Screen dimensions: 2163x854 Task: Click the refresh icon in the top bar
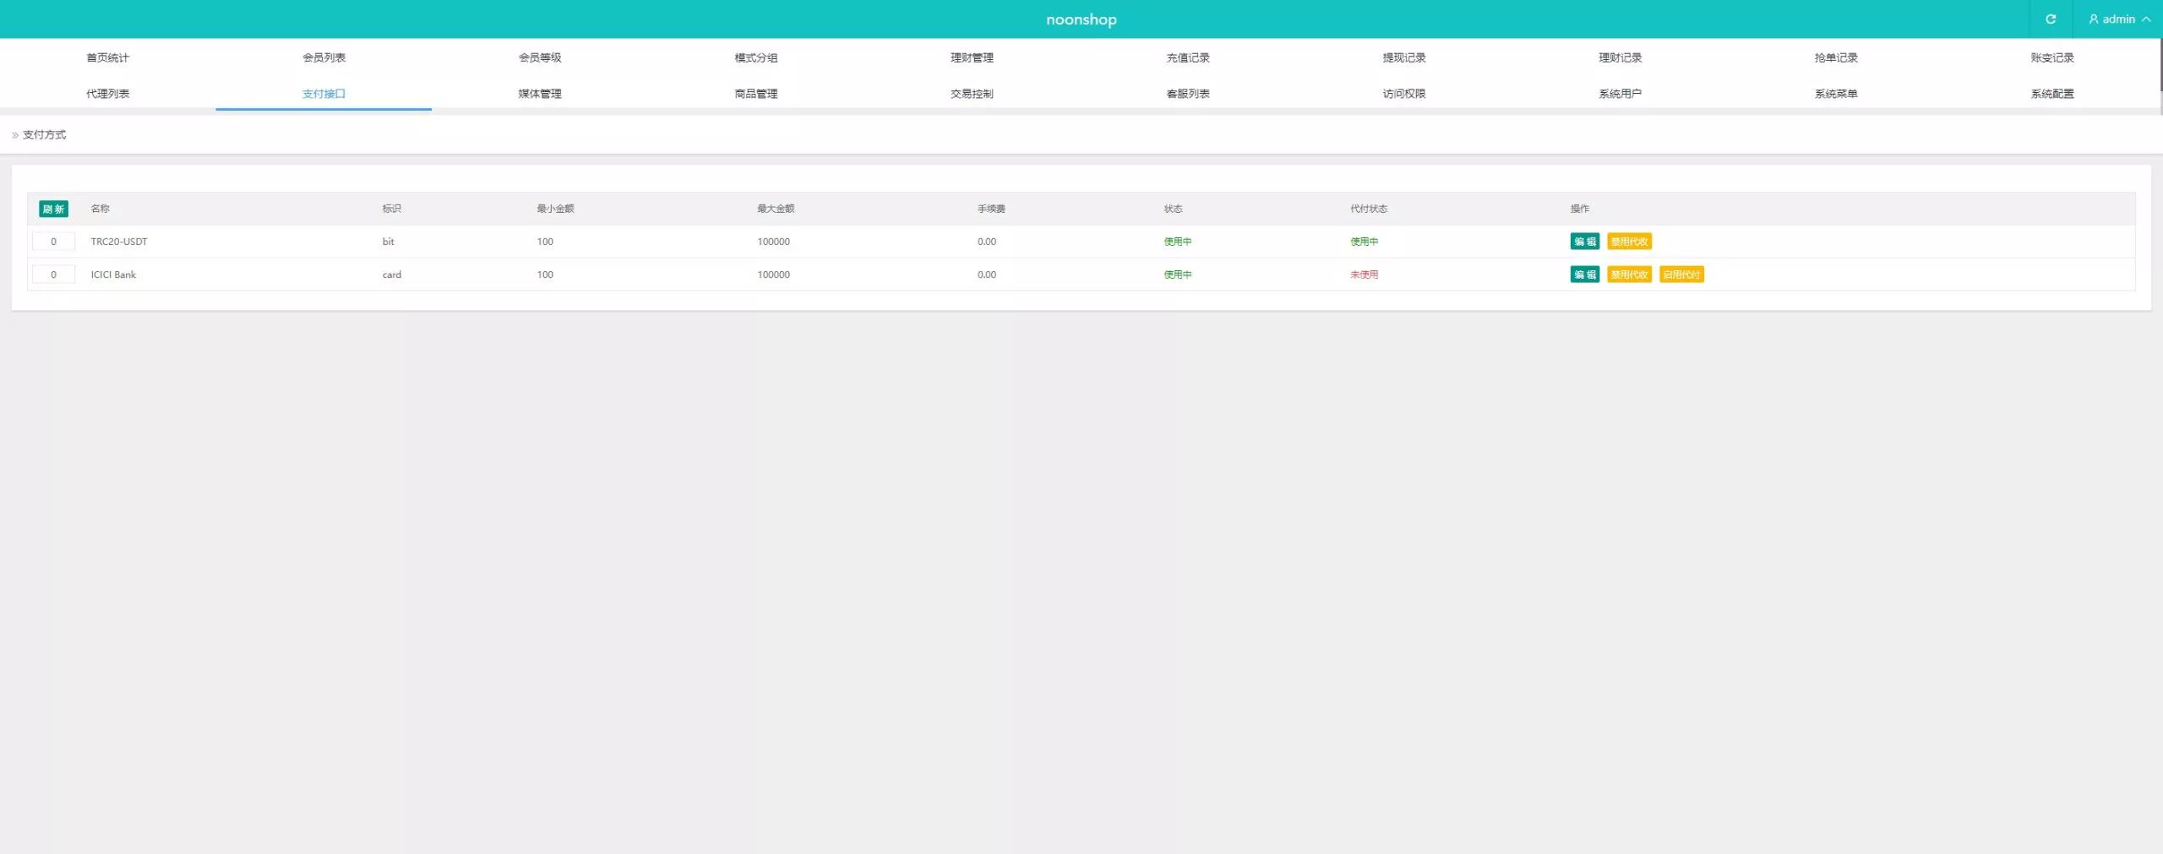click(2051, 19)
